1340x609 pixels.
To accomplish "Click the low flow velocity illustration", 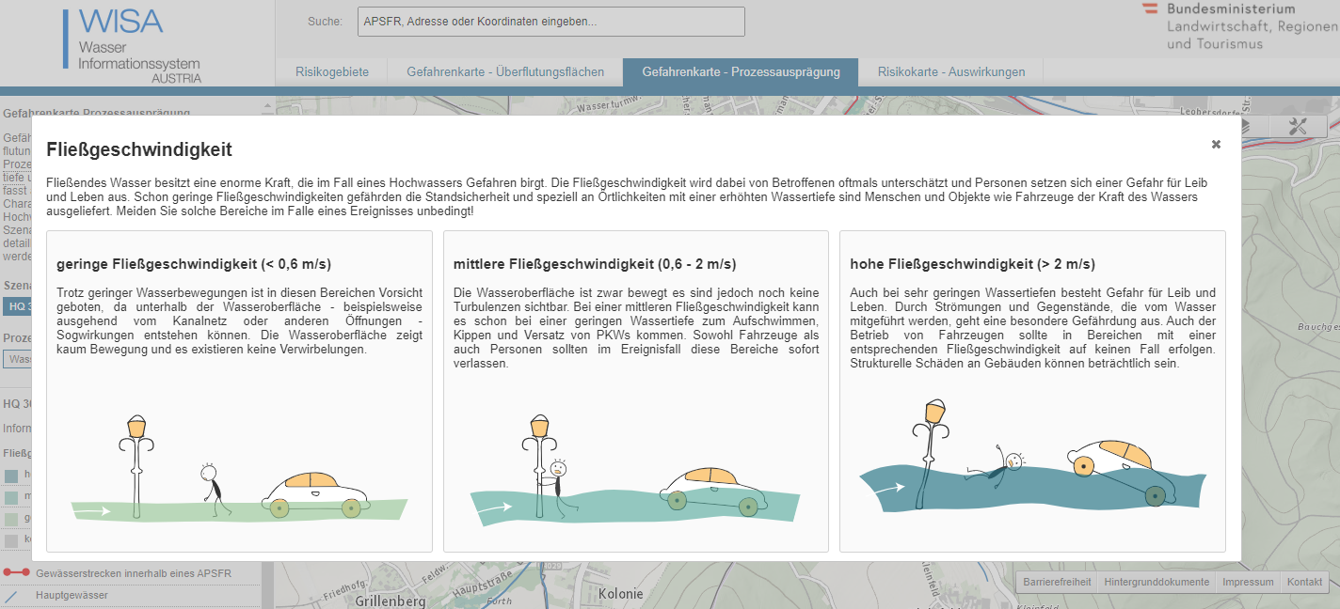I will (239, 469).
